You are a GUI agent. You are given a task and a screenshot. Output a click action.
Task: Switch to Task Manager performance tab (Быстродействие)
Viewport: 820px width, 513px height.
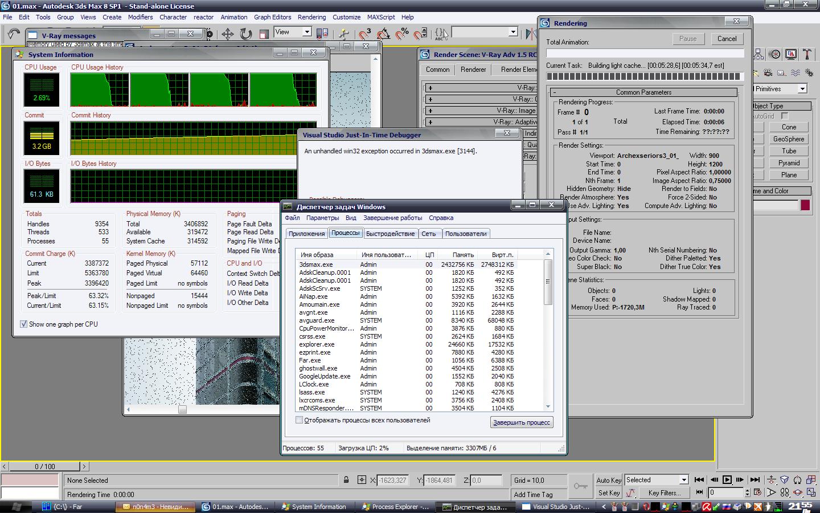point(390,234)
